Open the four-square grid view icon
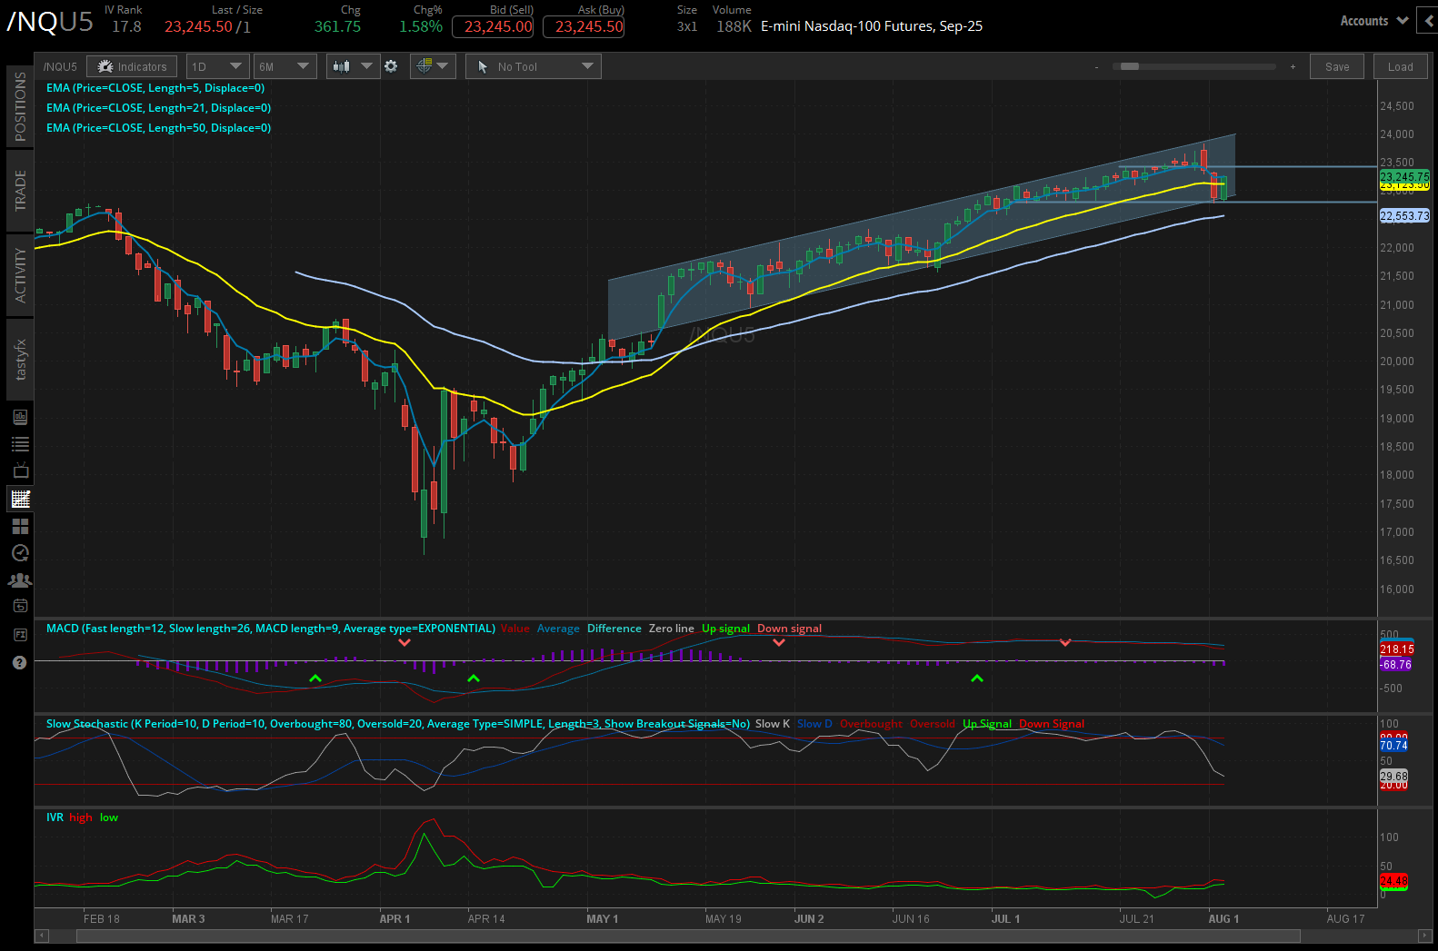The width and height of the screenshot is (1438, 951). pyautogui.click(x=20, y=526)
